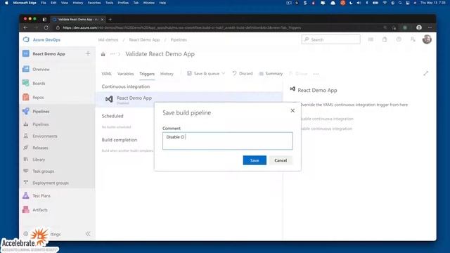Click the Azure DevOps logo icon
This screenshot has height=253, width=450.
26,39
